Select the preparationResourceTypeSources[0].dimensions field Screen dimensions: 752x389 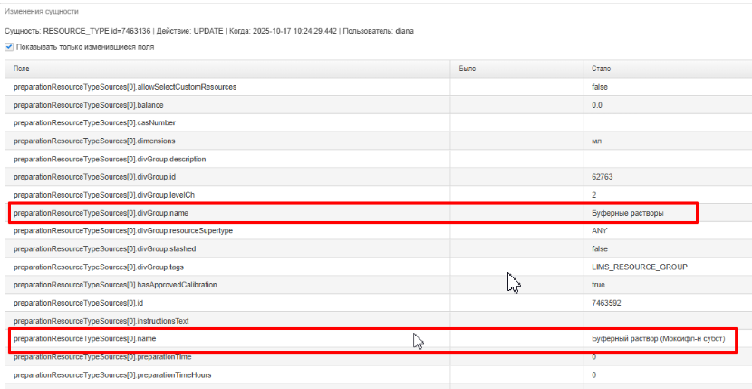click(x=94, y=141)
